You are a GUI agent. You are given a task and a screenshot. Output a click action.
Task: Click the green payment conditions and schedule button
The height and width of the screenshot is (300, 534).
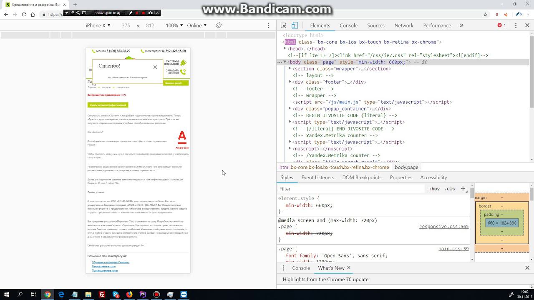[108, 105]
